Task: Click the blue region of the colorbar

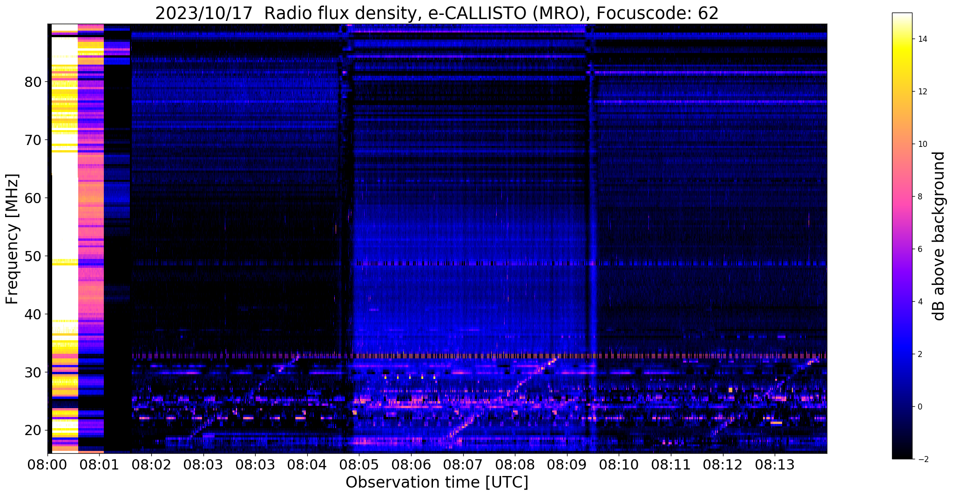Action: point(902,346)
